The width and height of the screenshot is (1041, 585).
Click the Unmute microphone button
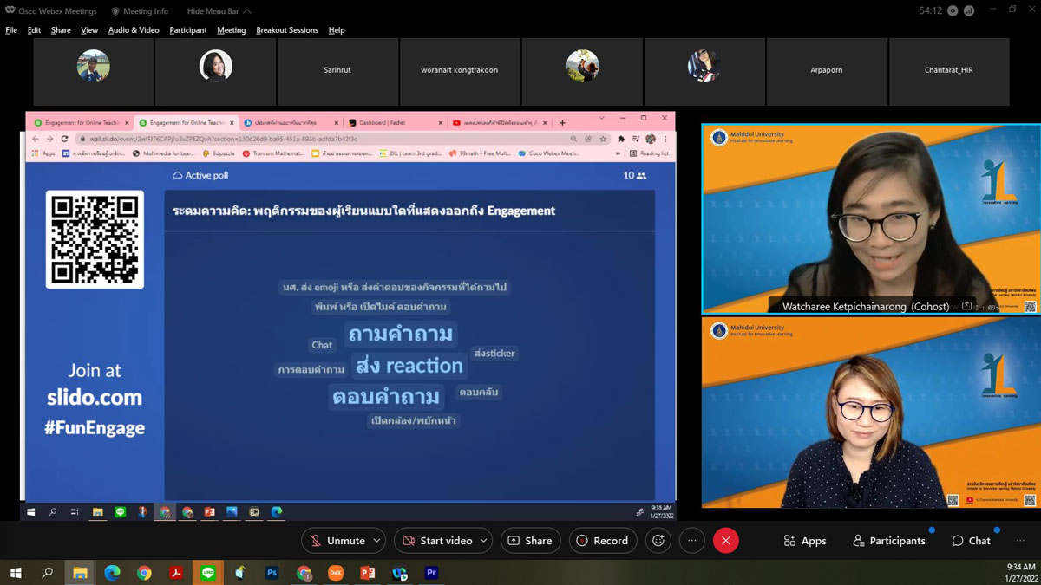tap(337, 541)
